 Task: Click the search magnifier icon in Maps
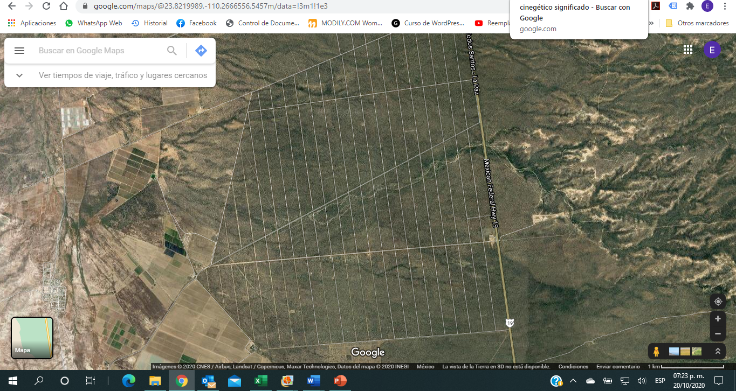pos(172,51)
